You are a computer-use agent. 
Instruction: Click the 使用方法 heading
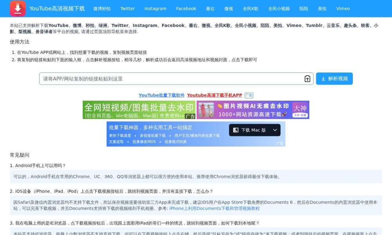coord(20,42)
